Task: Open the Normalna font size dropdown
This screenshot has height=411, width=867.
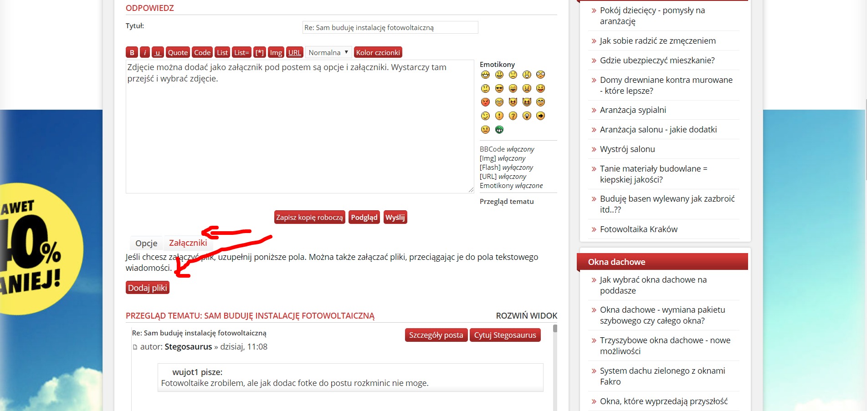Action: [328, 52]
